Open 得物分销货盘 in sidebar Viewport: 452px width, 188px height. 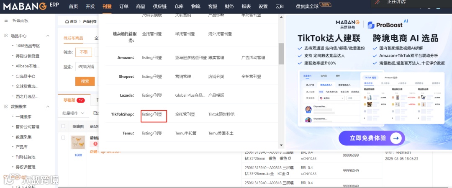27,56
